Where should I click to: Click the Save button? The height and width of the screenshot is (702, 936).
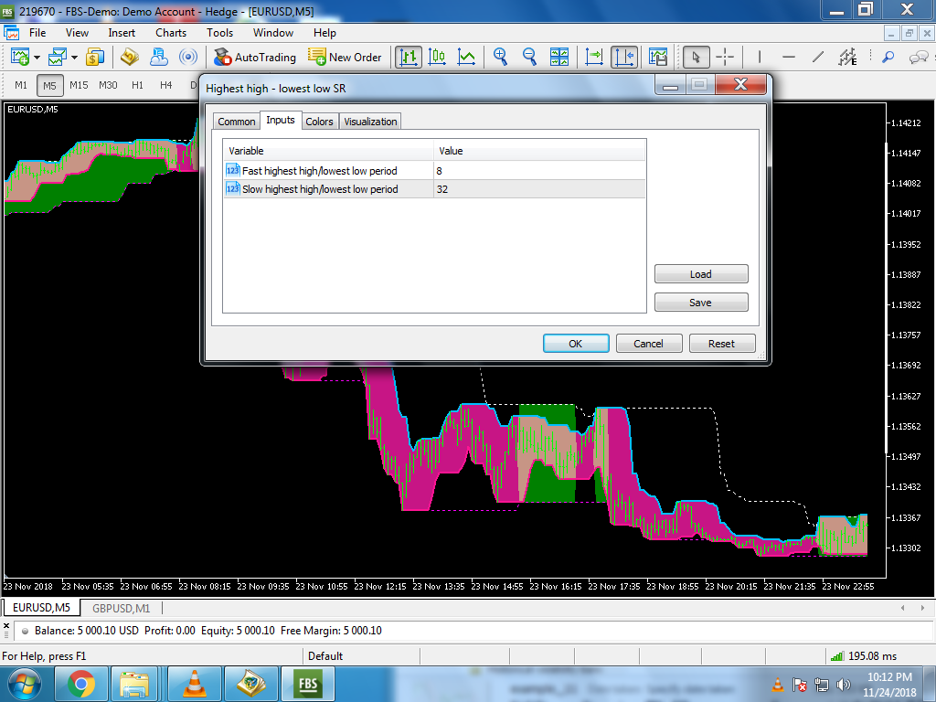[x=701, y=303]
